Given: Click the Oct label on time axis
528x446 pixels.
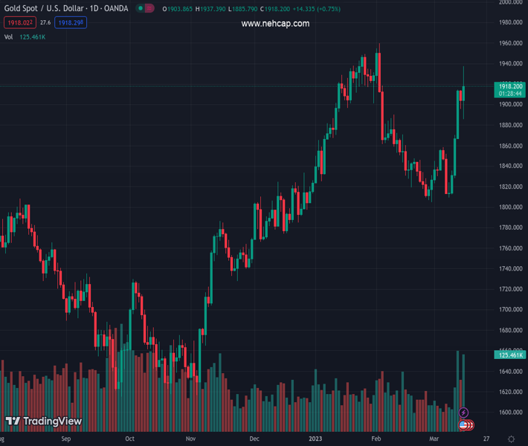Looking at the screenshot, I should coord(130,439).
